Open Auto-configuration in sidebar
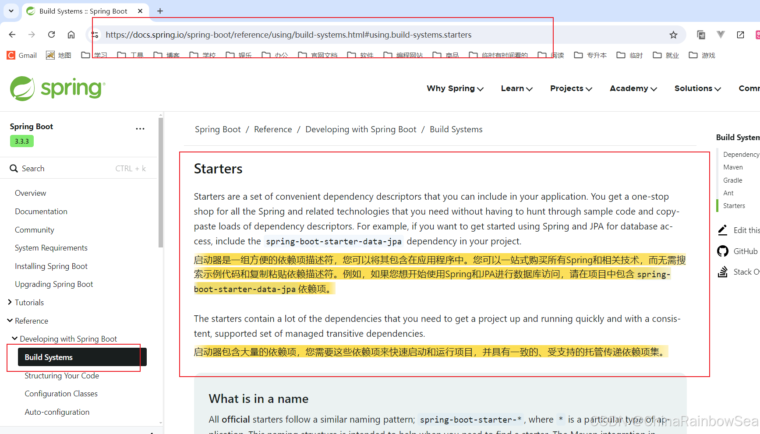760x434 pixels. click(57, 412)
